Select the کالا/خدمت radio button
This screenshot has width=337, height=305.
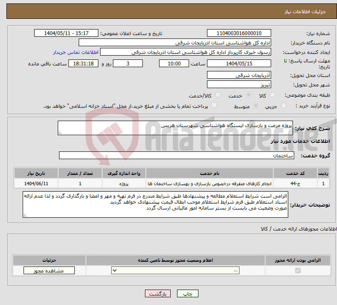tap(218, 95)
